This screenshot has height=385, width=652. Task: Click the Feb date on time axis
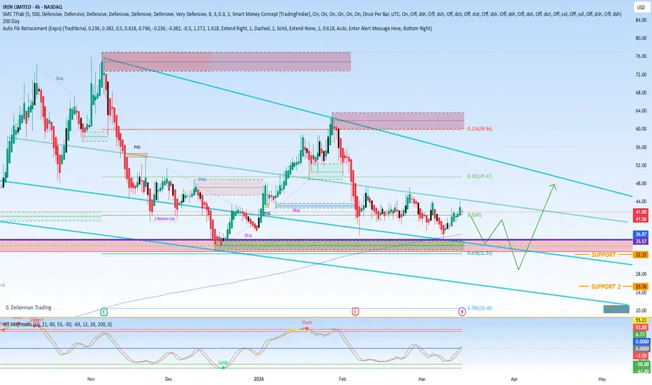click(342, 379)
